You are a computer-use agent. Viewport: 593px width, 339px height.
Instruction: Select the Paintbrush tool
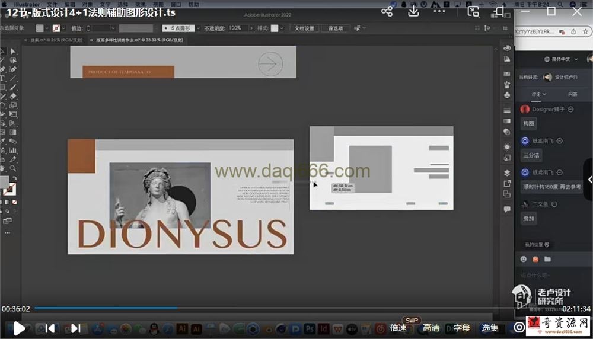(13, 88)
